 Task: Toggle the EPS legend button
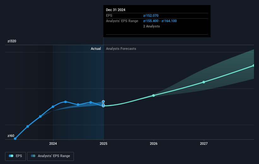[15, 156]
